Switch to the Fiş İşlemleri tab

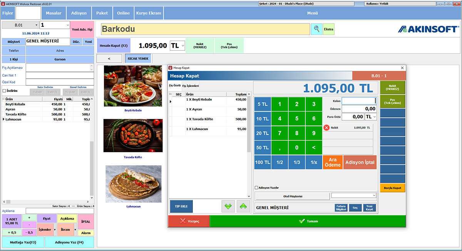191,86
